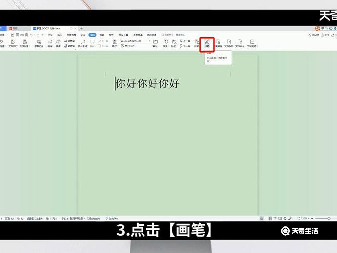
Task: Open 文档校对 document proofreading tool
Action: coord(13,43)
